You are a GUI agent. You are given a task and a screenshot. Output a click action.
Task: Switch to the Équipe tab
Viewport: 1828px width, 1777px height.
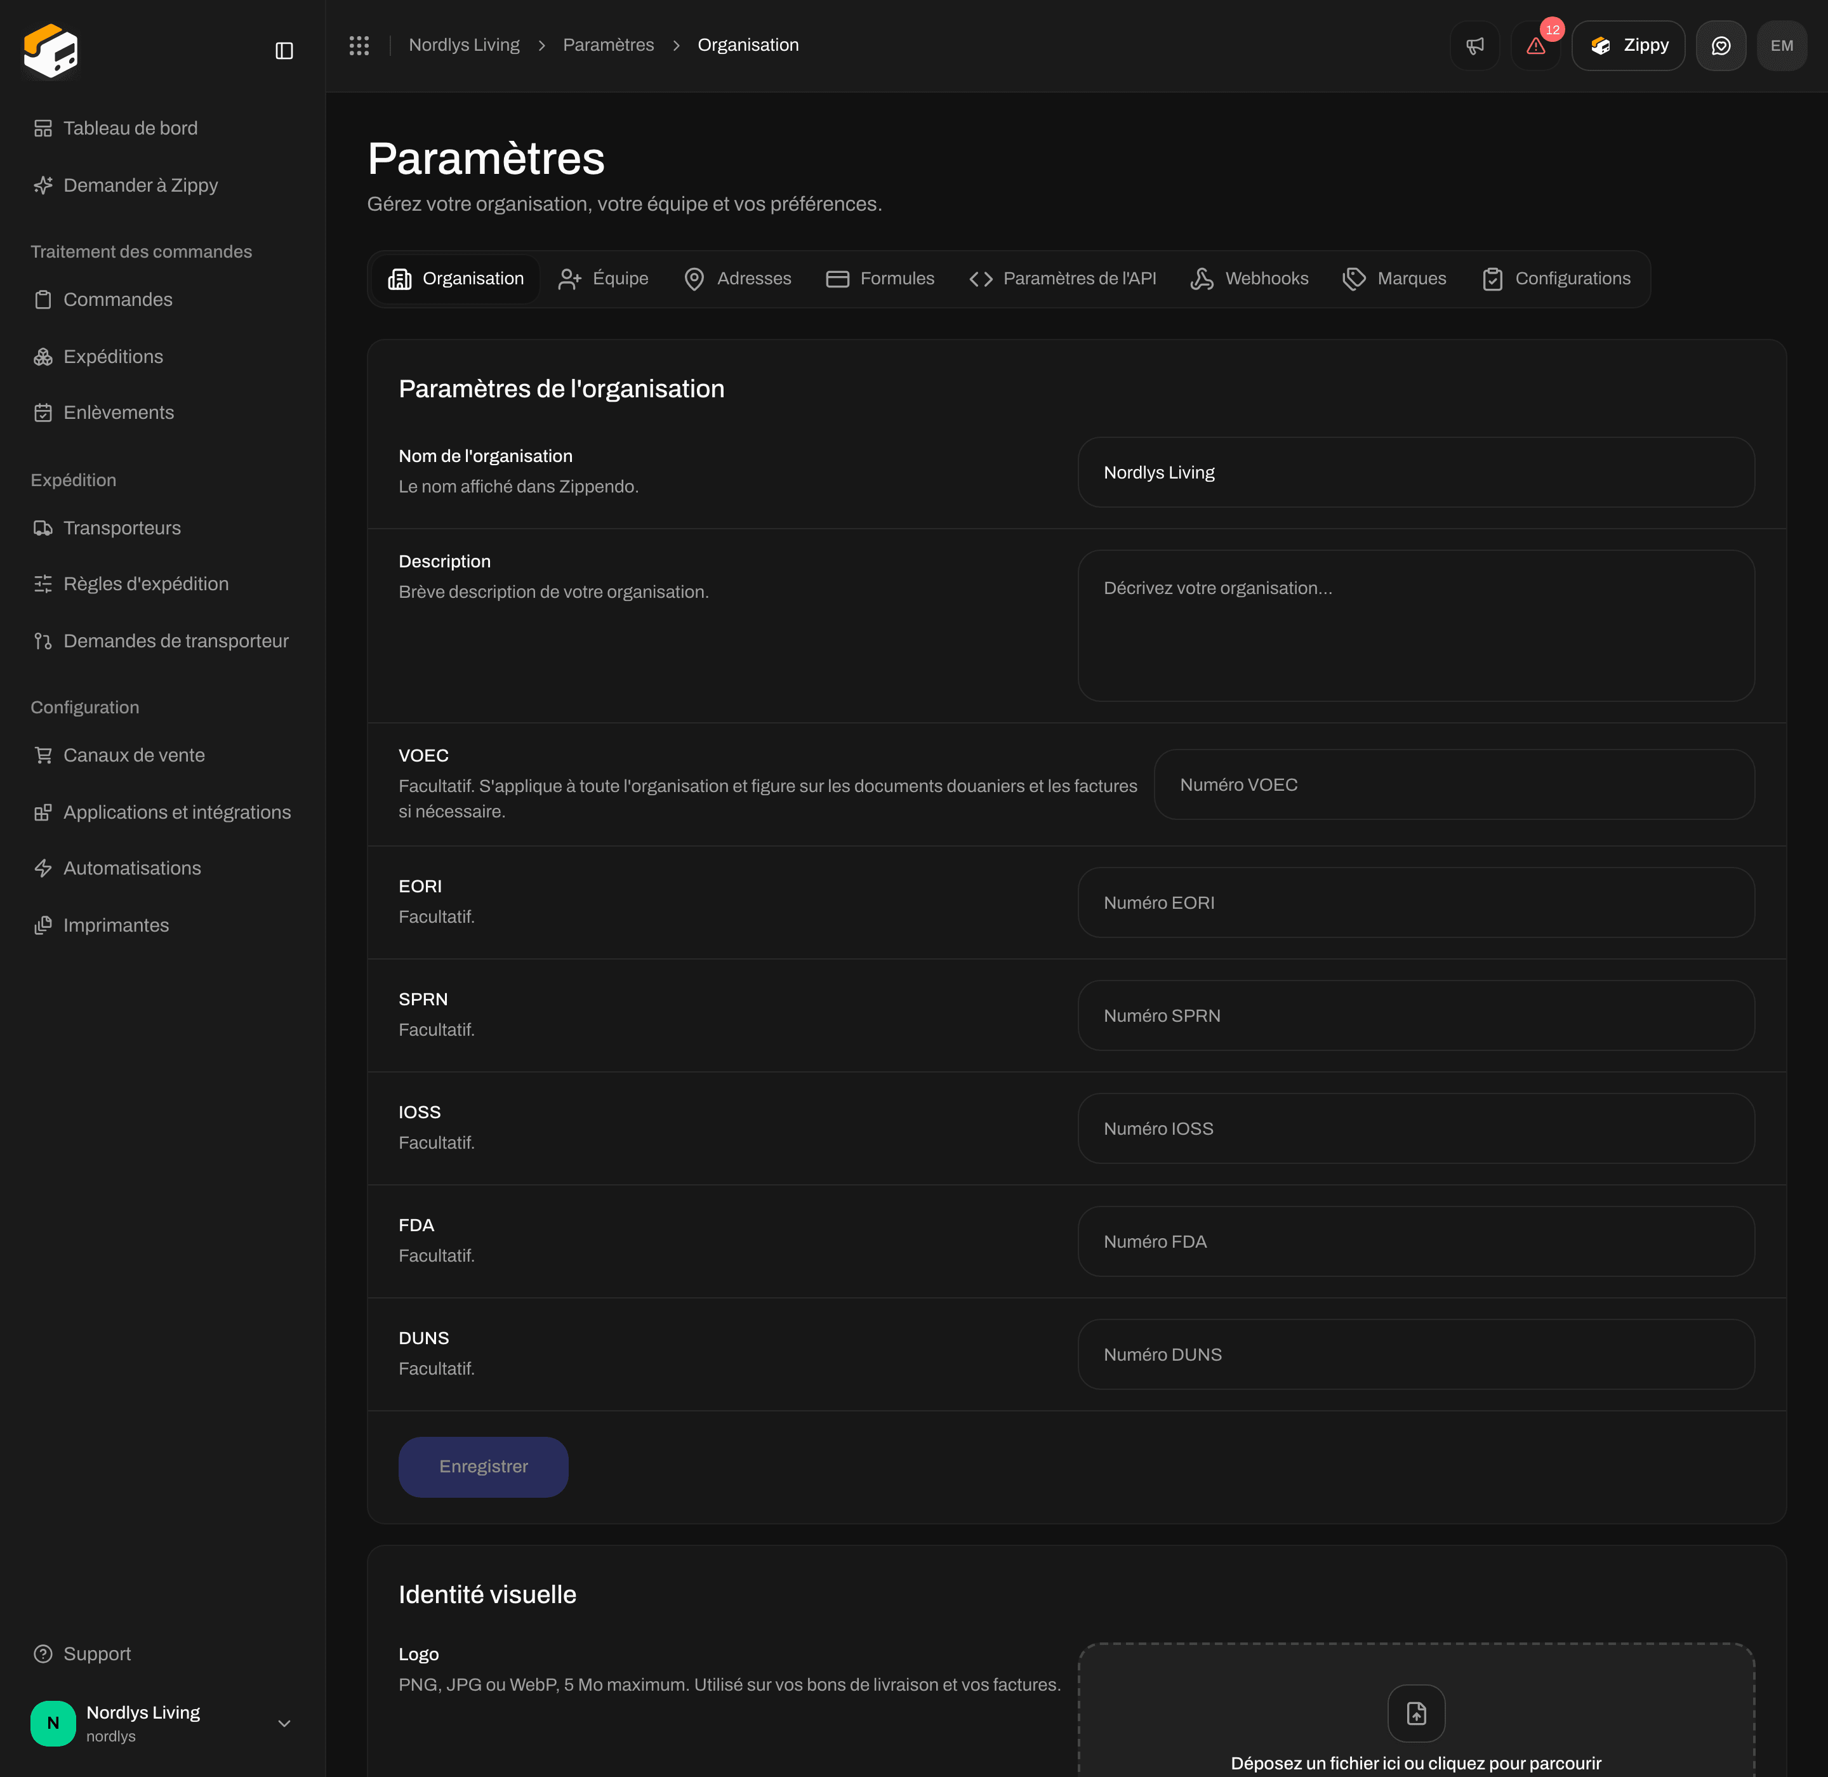[x=603, y=279]
